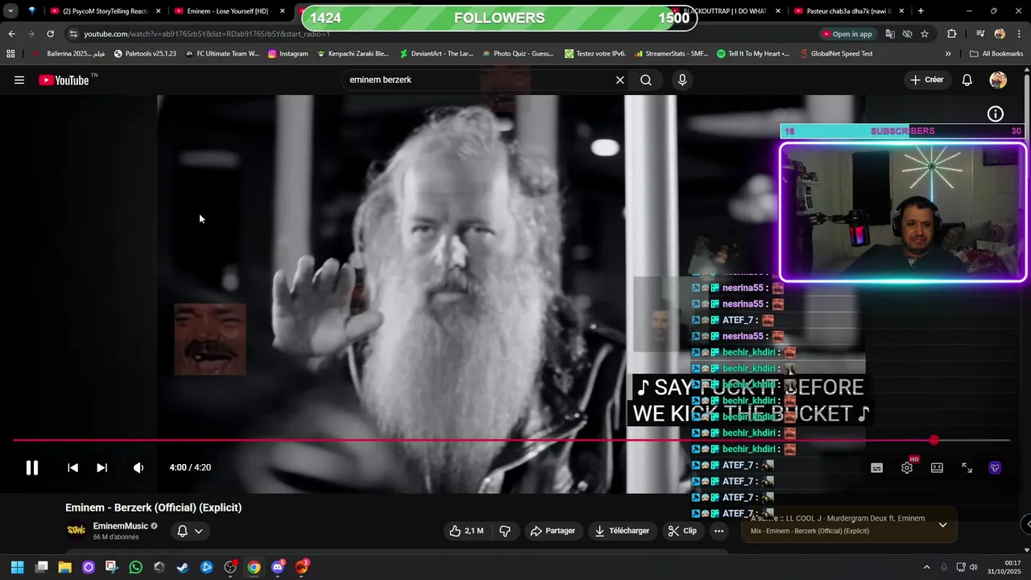Show more bookmarks chevron

(948, 54)
